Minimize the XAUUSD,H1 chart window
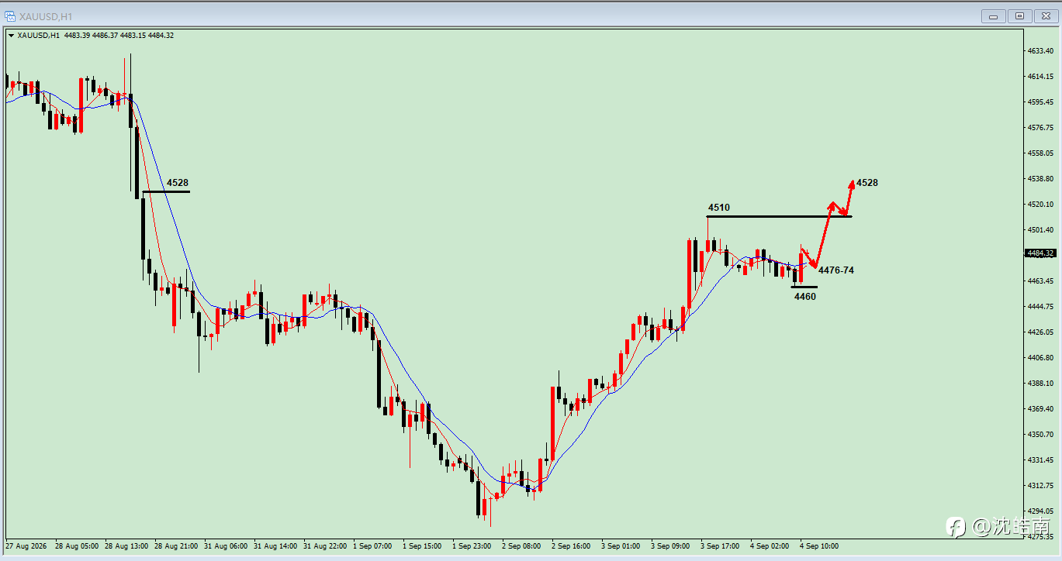This screenshot has height=561, width=1062. pyautogui.click(x=994, y=15)
